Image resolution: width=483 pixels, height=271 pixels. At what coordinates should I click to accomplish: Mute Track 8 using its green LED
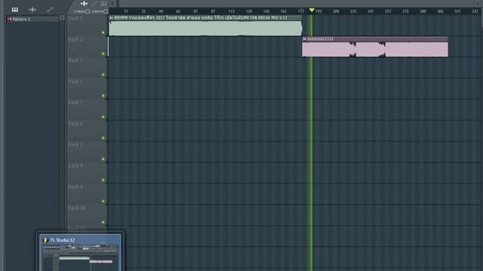(103, 181)
